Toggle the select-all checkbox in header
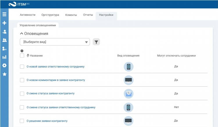The width and height of the screenshot is (218, 127). click(x=22, y=56)
